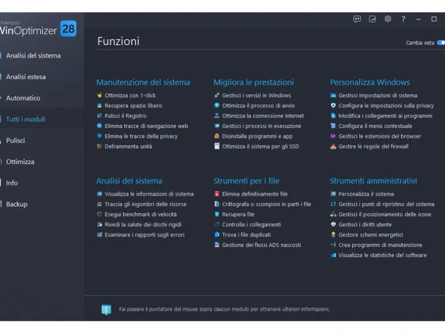Open Visualizza le informazioni di sistema

click(149, 194)
